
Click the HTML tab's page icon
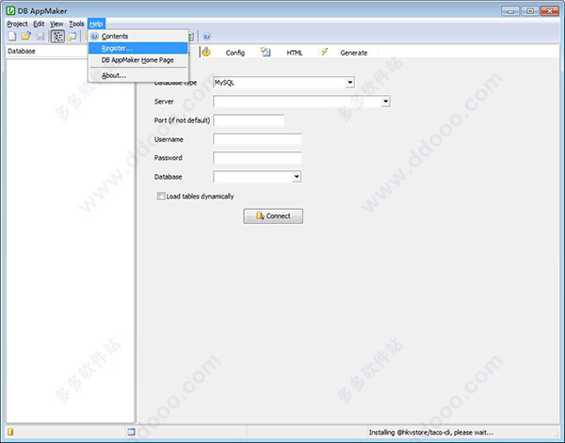(x=266, y=52)
